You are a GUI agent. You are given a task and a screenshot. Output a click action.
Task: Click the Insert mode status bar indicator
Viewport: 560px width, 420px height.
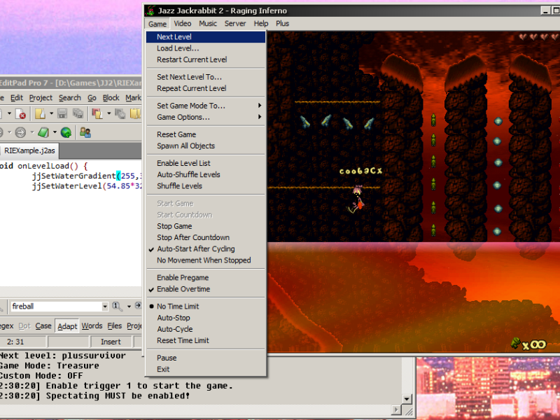click(x=111, y=342)
